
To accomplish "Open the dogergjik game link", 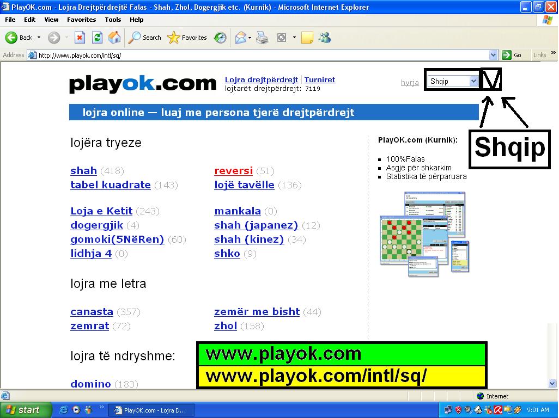I will (x=96, y=225).
